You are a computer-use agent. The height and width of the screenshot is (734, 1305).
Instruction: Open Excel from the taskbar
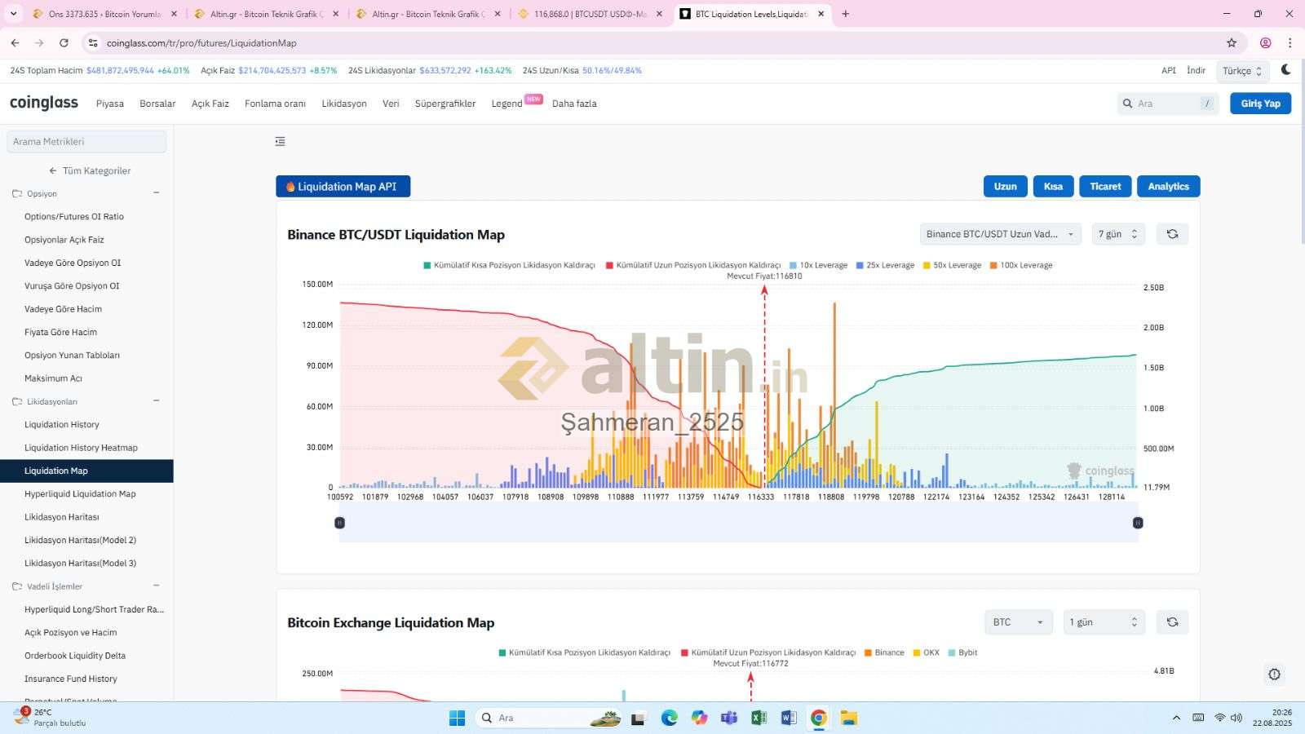point(759,718)
